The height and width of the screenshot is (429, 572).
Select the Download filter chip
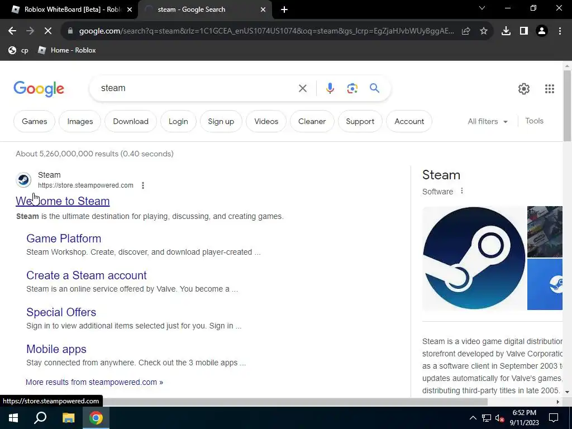click(x=131, y=121)
